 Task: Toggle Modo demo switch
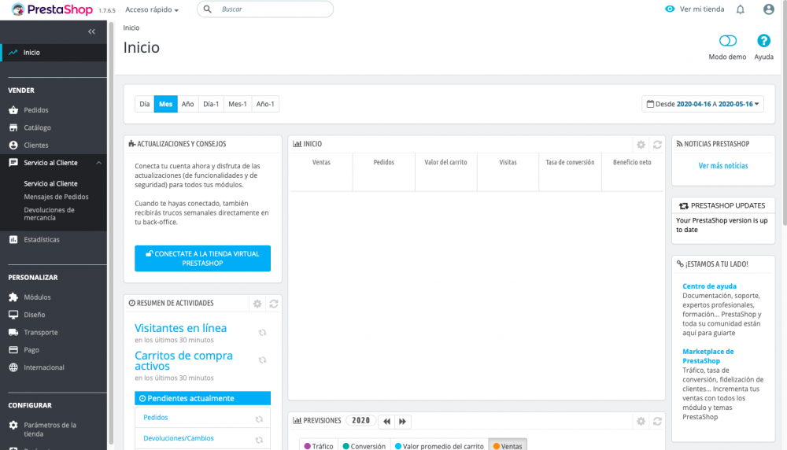pos(728,41)
